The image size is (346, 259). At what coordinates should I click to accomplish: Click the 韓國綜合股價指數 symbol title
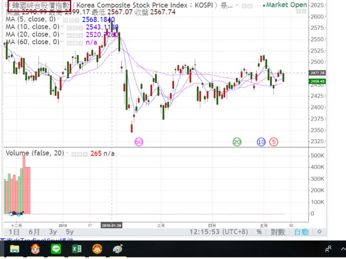(x=41, y=5)
